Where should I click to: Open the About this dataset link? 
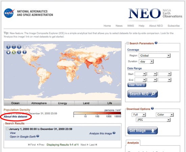coord(16,116)
